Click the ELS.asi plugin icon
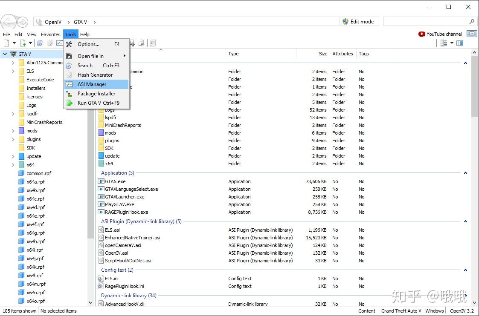The width and height of the screenshot is (479, 316). (x=101, y=230)
